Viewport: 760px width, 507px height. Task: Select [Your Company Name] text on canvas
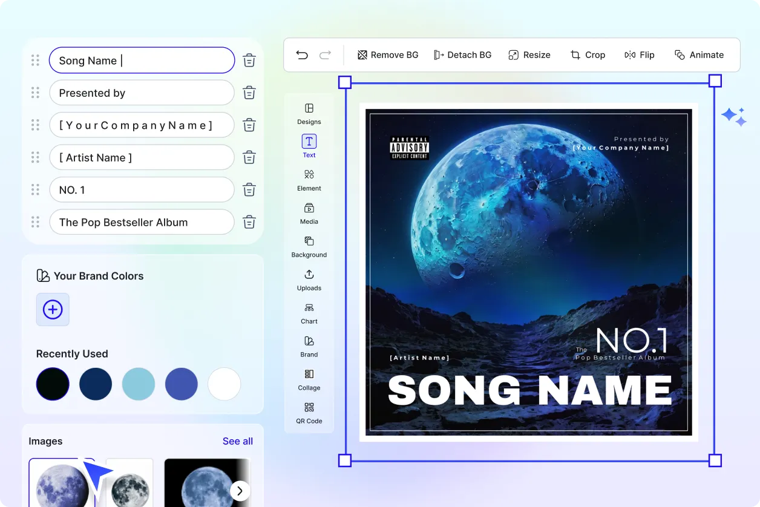[621, 148]
